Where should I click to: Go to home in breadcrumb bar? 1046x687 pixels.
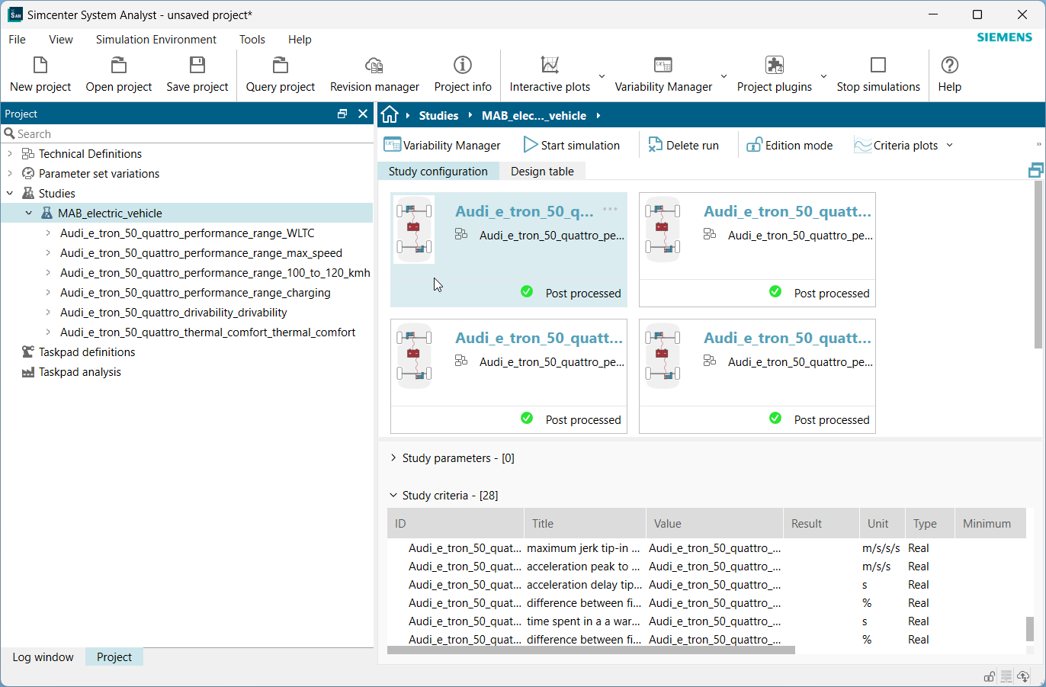[x=390, y=115]
